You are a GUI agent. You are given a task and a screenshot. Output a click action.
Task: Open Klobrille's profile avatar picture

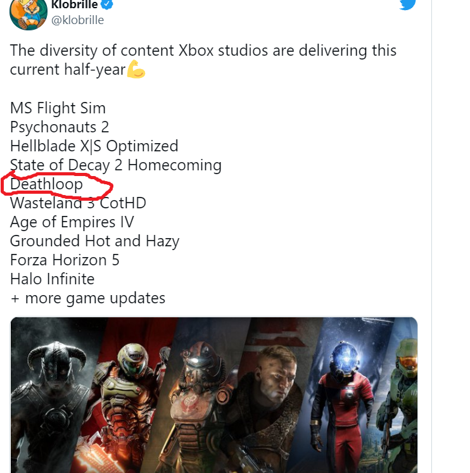click(29, 13)
